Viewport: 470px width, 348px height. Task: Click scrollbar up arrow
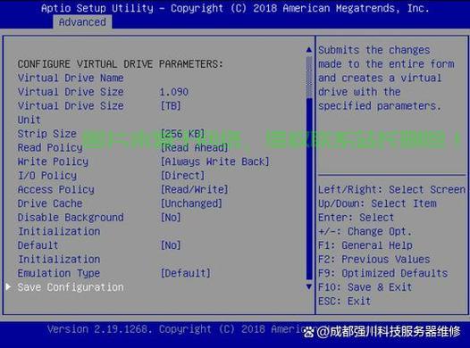pos(309,50)
